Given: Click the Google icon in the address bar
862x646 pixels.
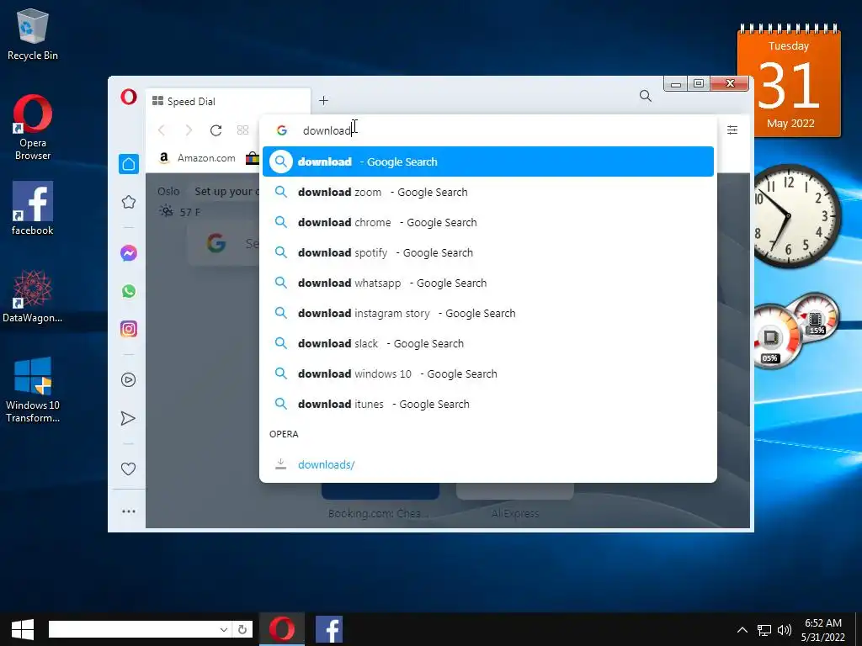Looking at the screenshot, I should 282,130.
